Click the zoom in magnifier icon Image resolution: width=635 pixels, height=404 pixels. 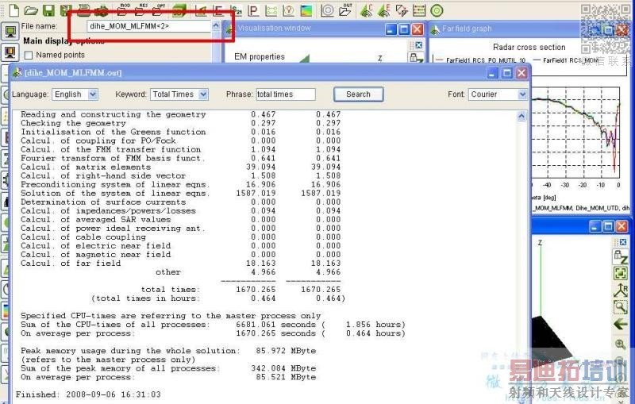620,344
